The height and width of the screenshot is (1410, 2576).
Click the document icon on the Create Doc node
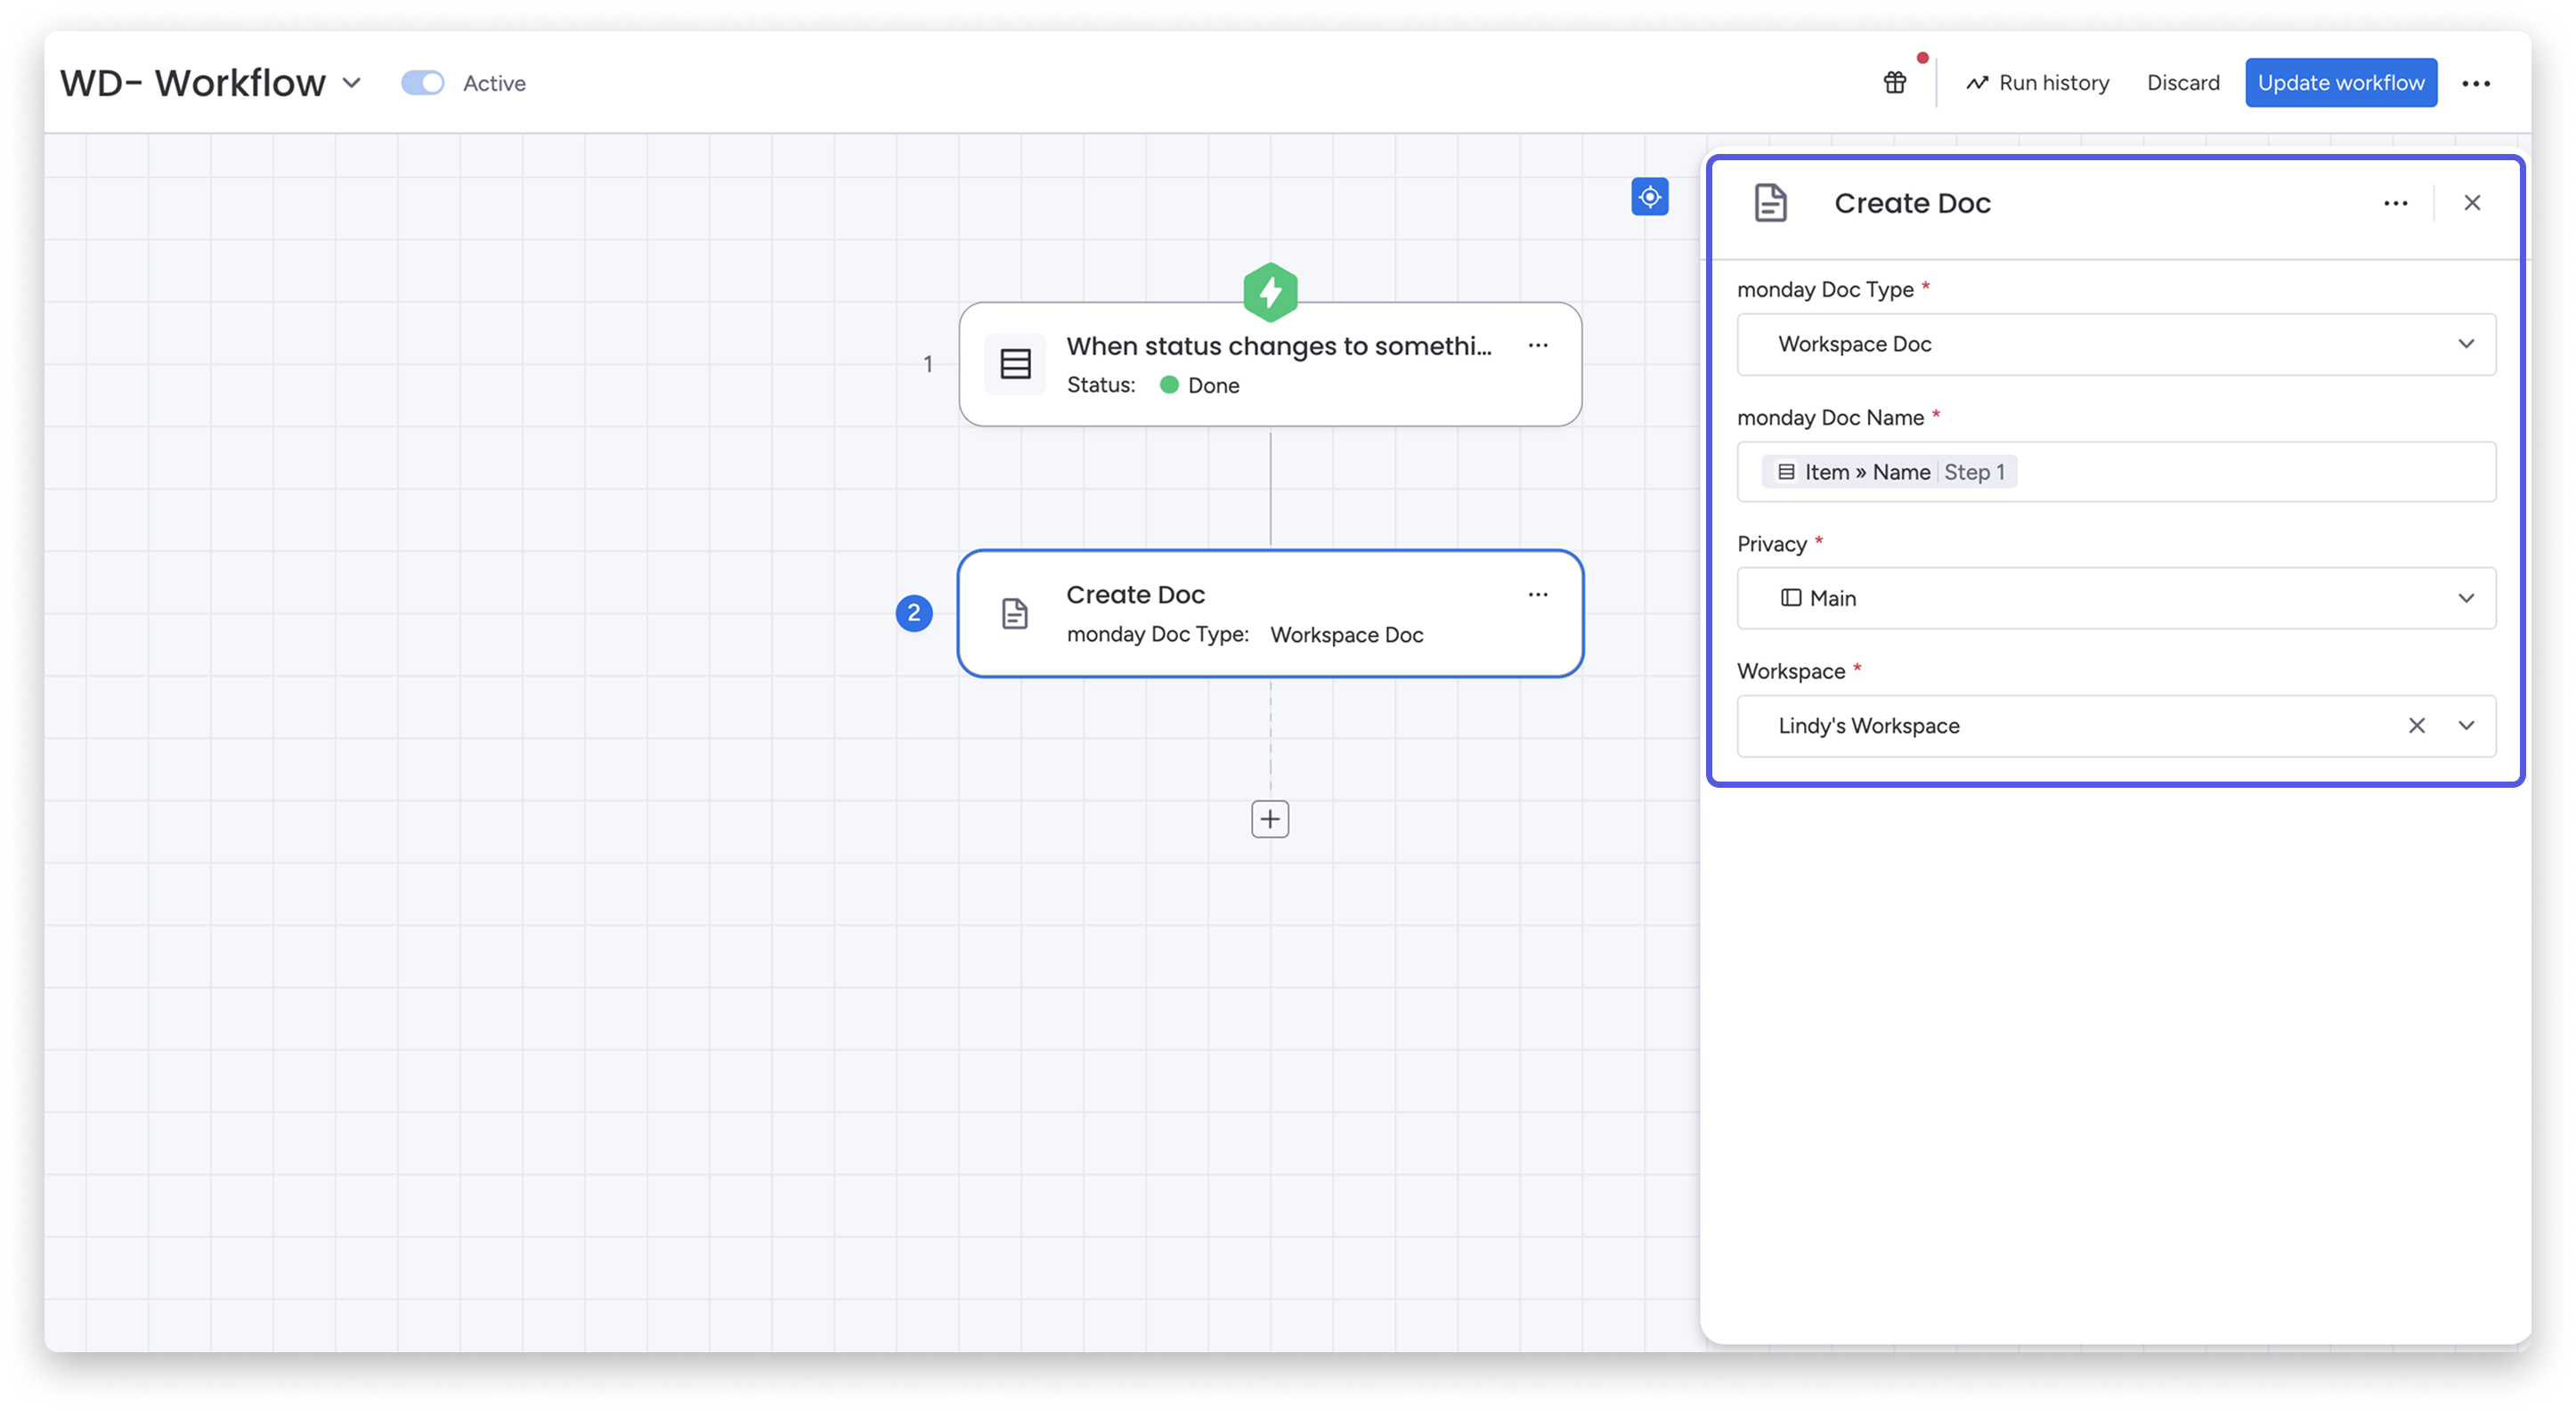point(1014,613)
